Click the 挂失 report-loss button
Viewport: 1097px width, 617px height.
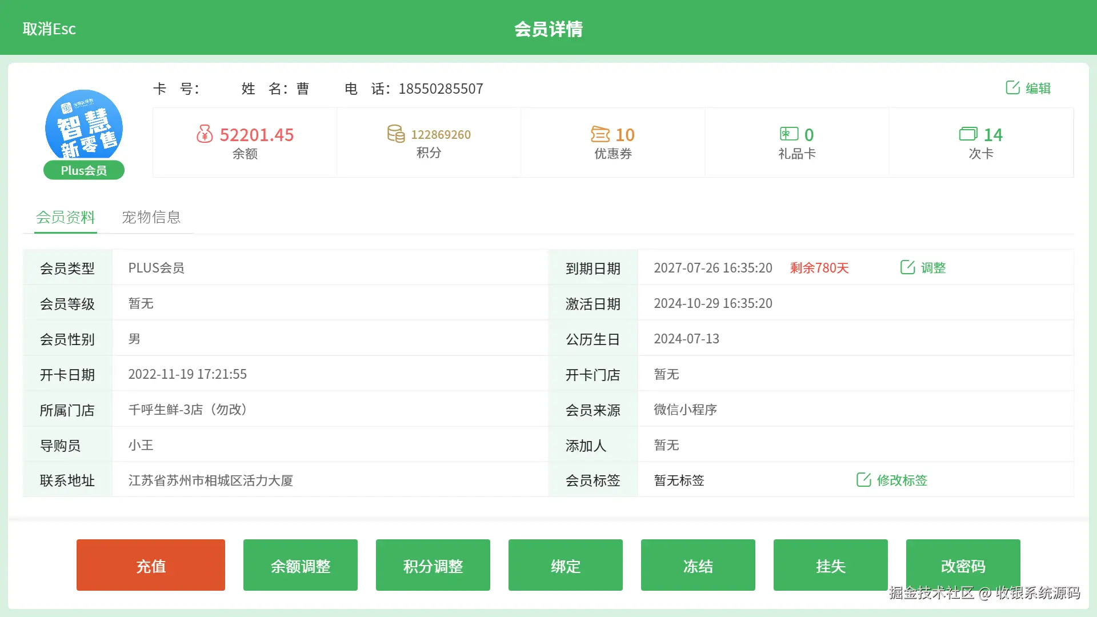[831, 566]
